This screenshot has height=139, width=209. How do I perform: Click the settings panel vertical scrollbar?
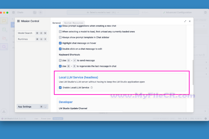(193, 72)
